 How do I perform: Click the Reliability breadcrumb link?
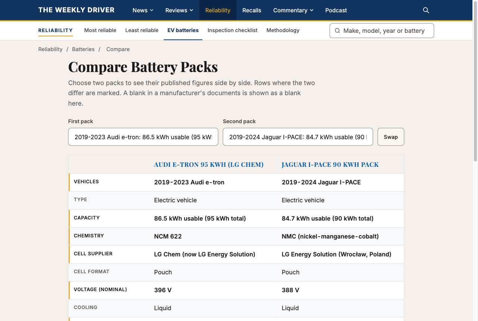click(50, 49)
